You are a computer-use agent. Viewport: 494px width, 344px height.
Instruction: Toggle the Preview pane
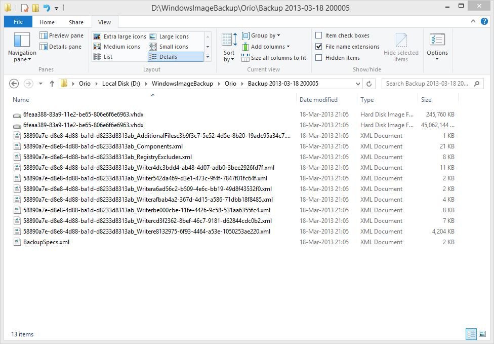[61, 35]
